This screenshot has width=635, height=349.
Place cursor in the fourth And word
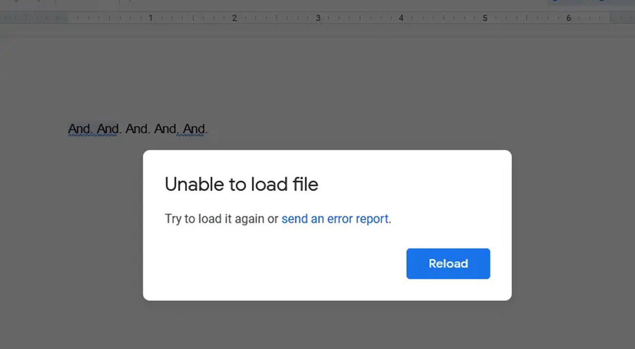165,129
